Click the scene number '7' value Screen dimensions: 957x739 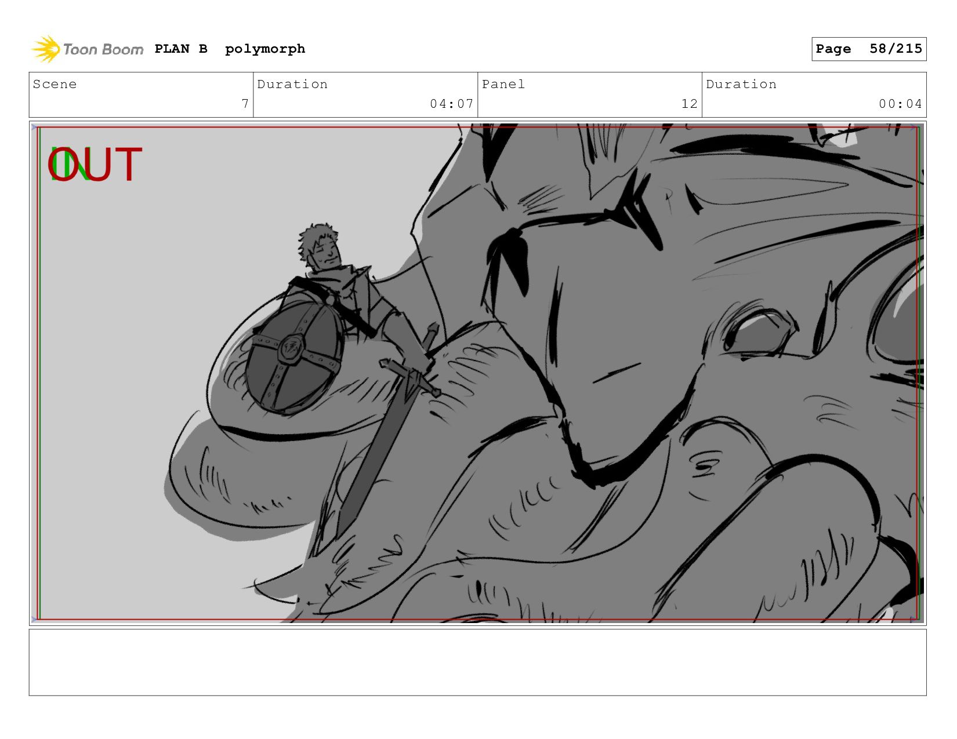point(245,104)
